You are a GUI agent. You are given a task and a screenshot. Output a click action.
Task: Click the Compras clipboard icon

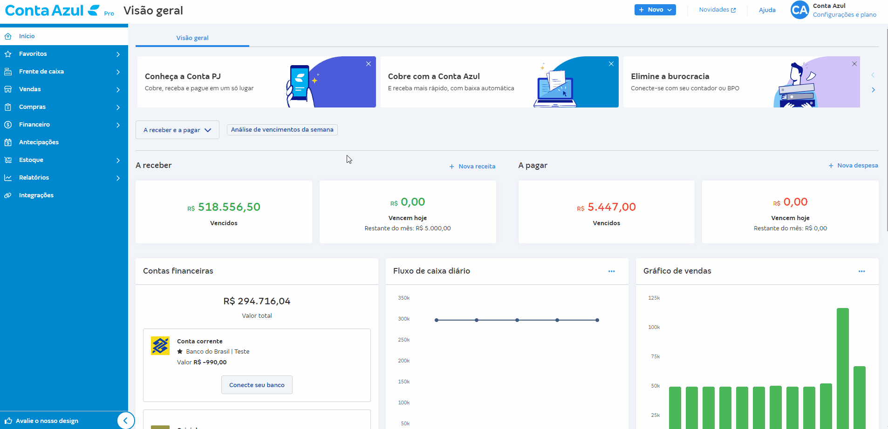pos(8,107)
